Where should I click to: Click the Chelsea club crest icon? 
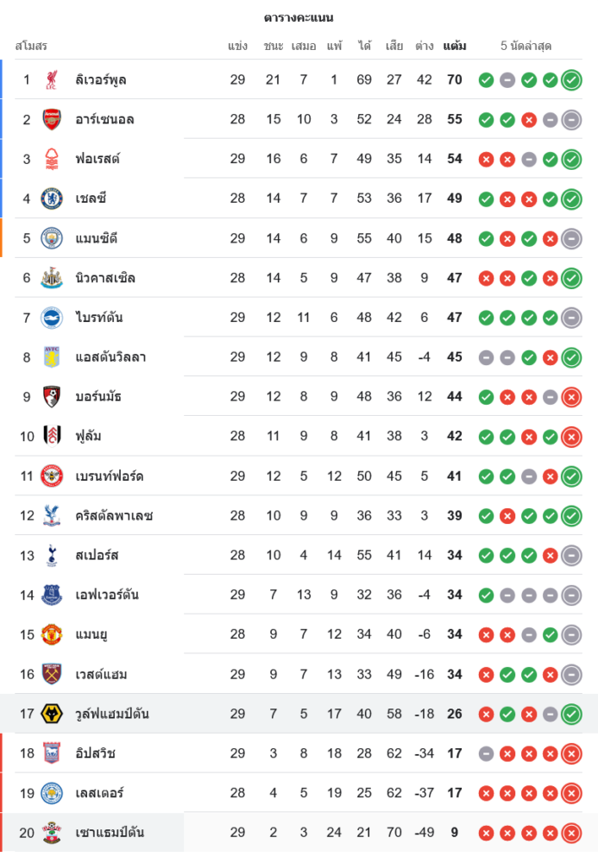(x=52, y=198)
